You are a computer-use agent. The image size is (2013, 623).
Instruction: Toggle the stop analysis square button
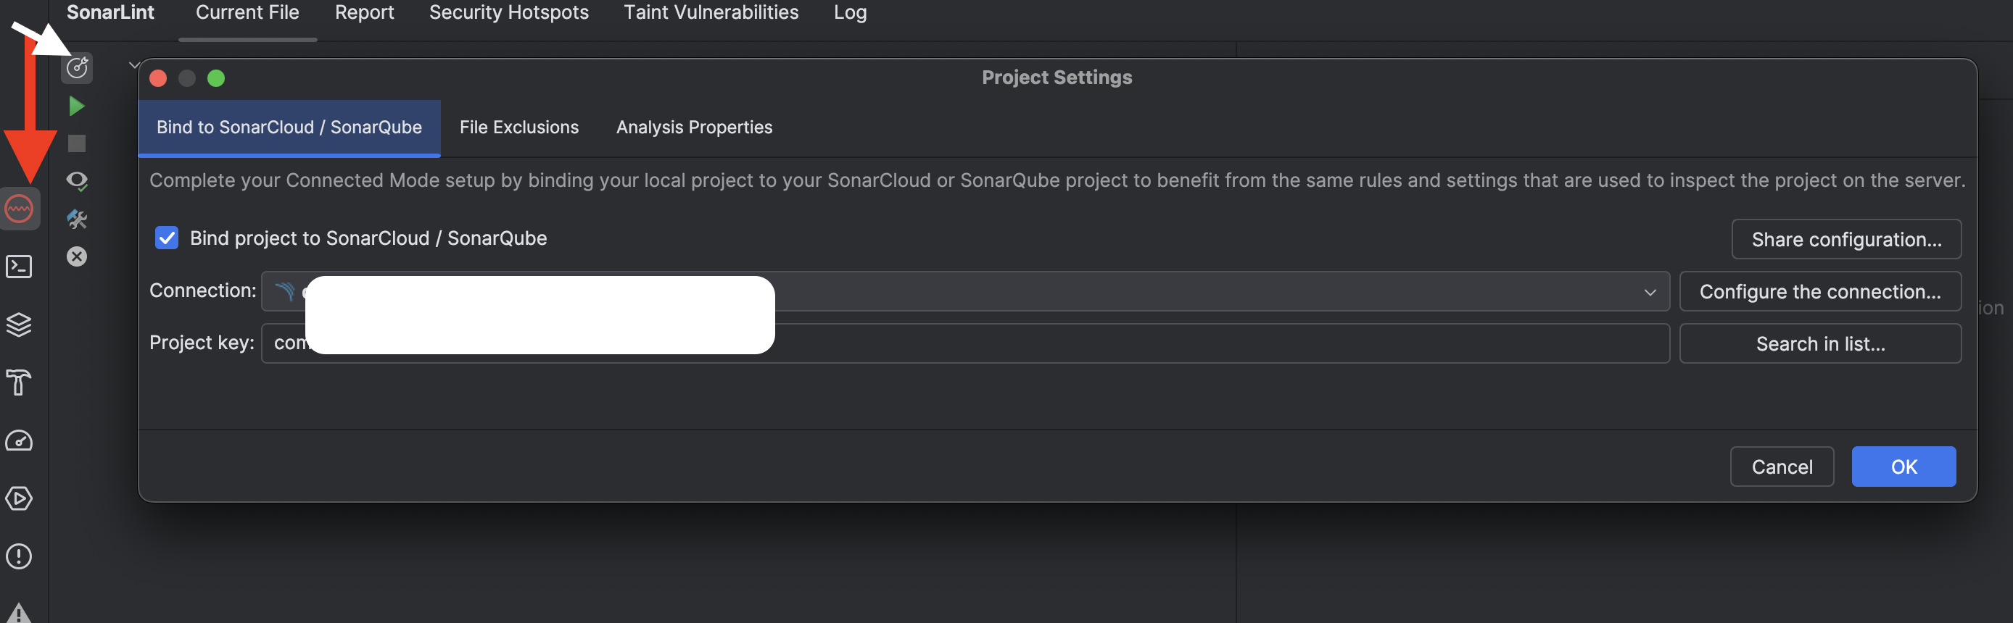coord(77,143)
